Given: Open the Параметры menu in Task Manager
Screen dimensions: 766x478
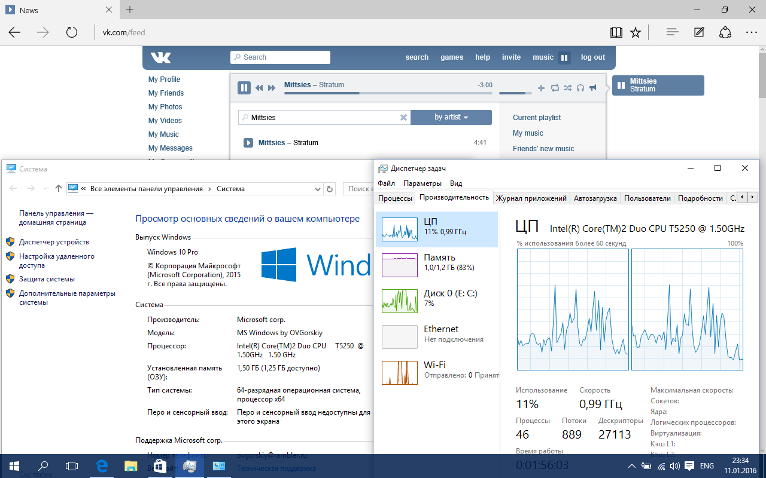Looking at the screenshot, I should coord(422,183).
